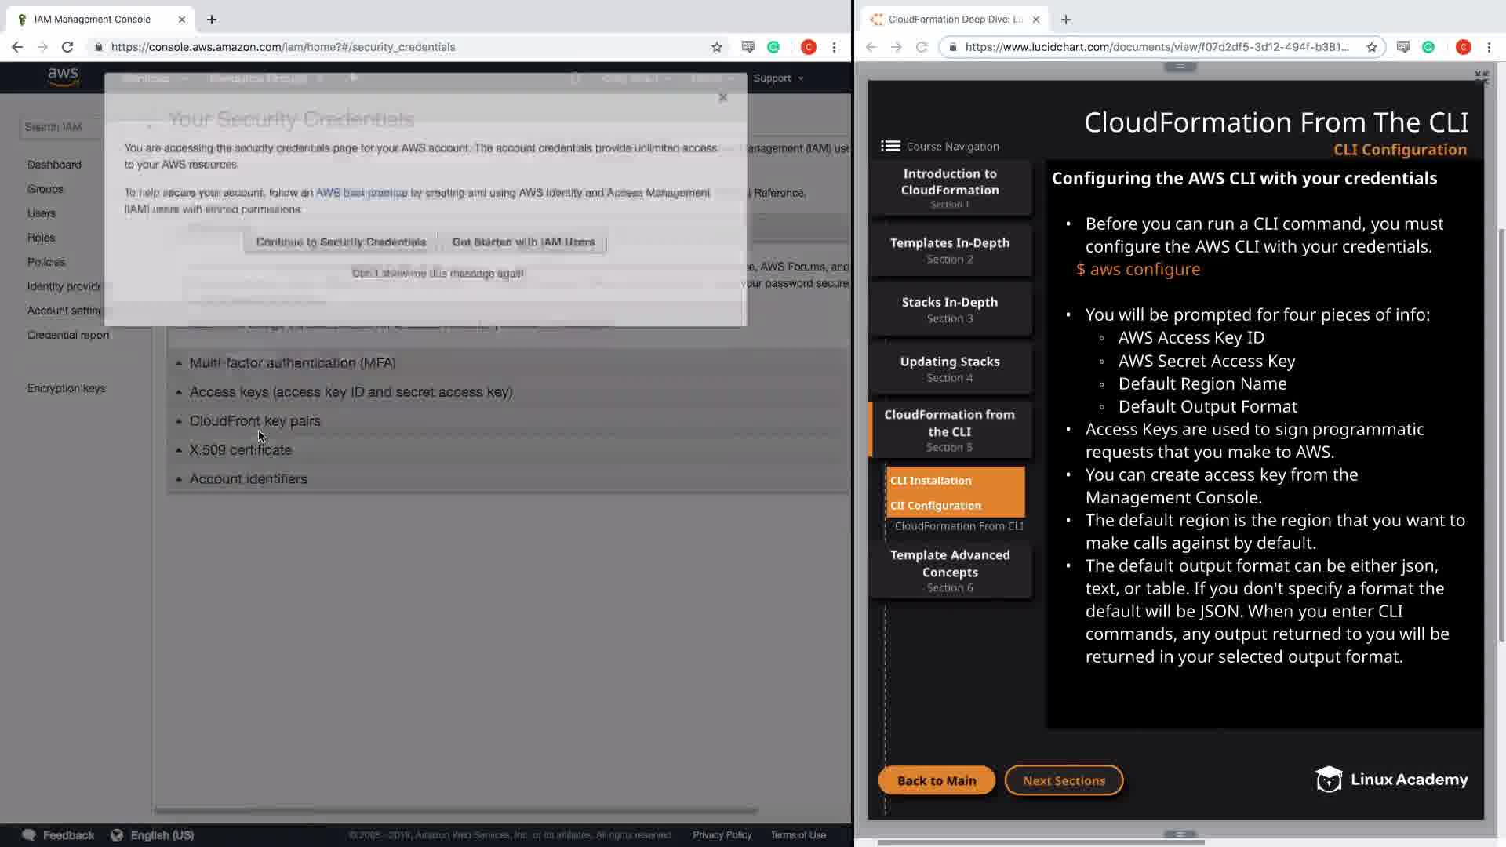Click the English (US) globe icon

(x=117, y=834)
